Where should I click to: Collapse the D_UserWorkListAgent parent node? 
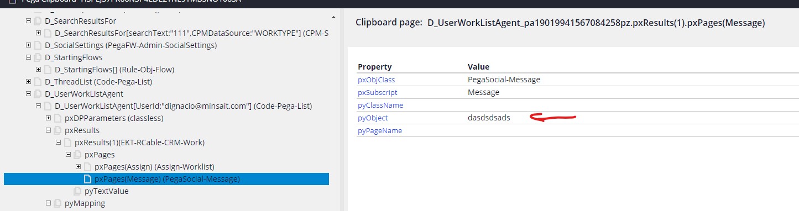(29, 94)
